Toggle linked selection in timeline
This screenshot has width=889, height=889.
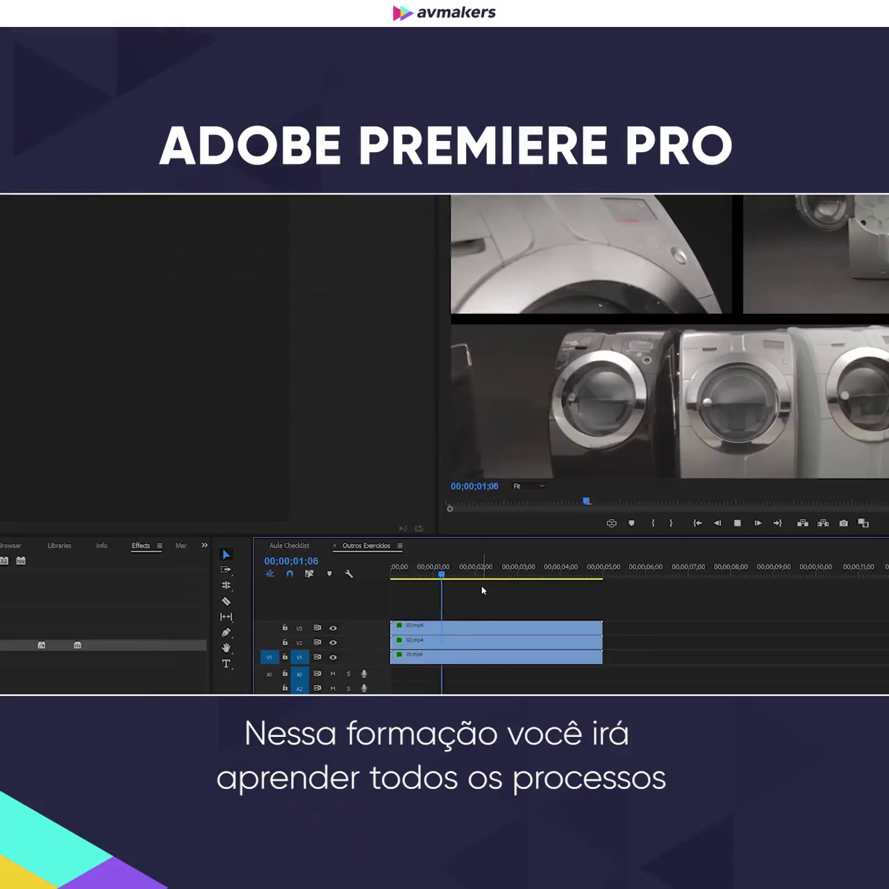[309, 574]
